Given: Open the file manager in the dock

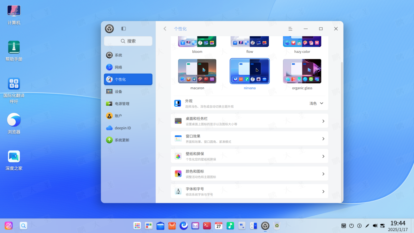Looking at the screenshot, I should (160, 225).
